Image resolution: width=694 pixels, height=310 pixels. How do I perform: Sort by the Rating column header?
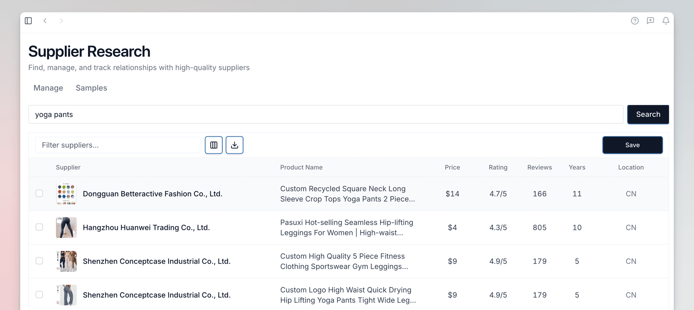(498, 167)
